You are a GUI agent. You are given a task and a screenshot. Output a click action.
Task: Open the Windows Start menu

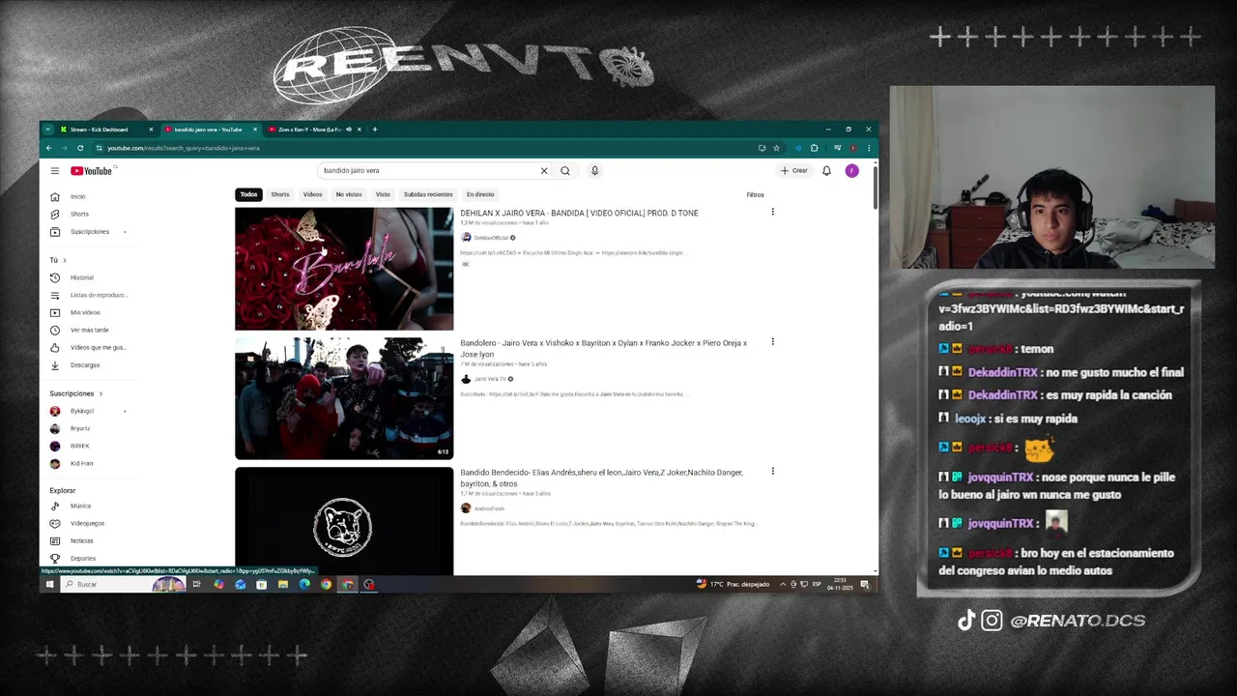(49, 584)
